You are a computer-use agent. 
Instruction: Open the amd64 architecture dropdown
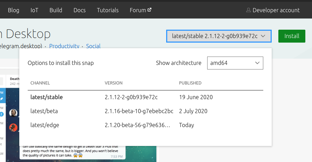[235, 63]
